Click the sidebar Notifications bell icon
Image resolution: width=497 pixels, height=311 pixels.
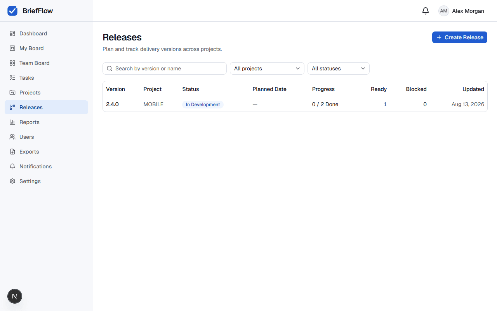tap(12, 166)
